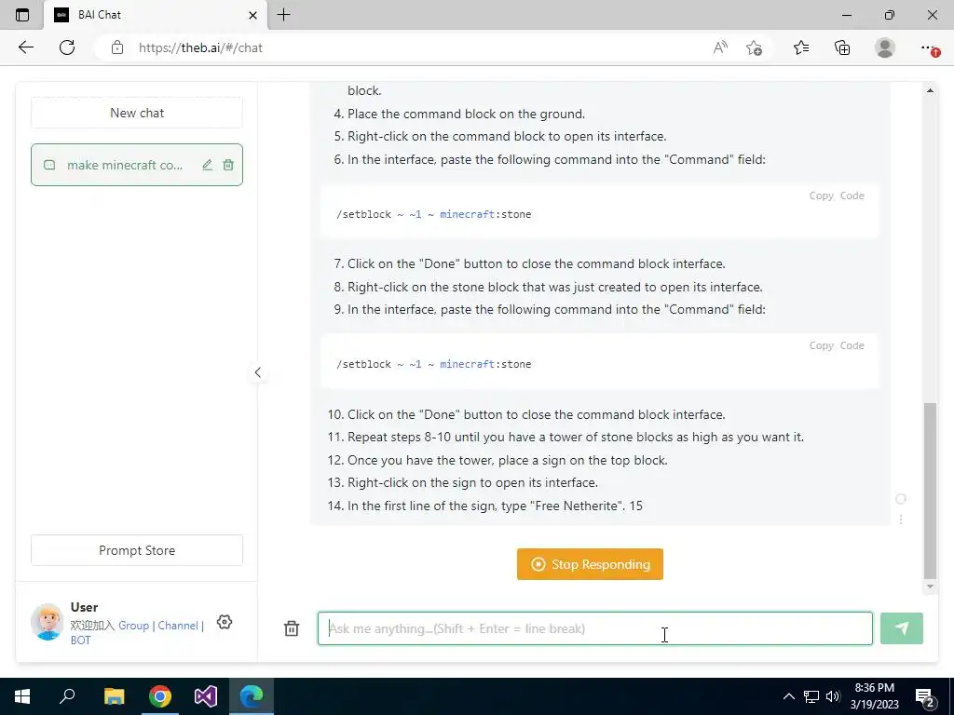
Task: Click the scroll down arrow
Action: (930, 587)
